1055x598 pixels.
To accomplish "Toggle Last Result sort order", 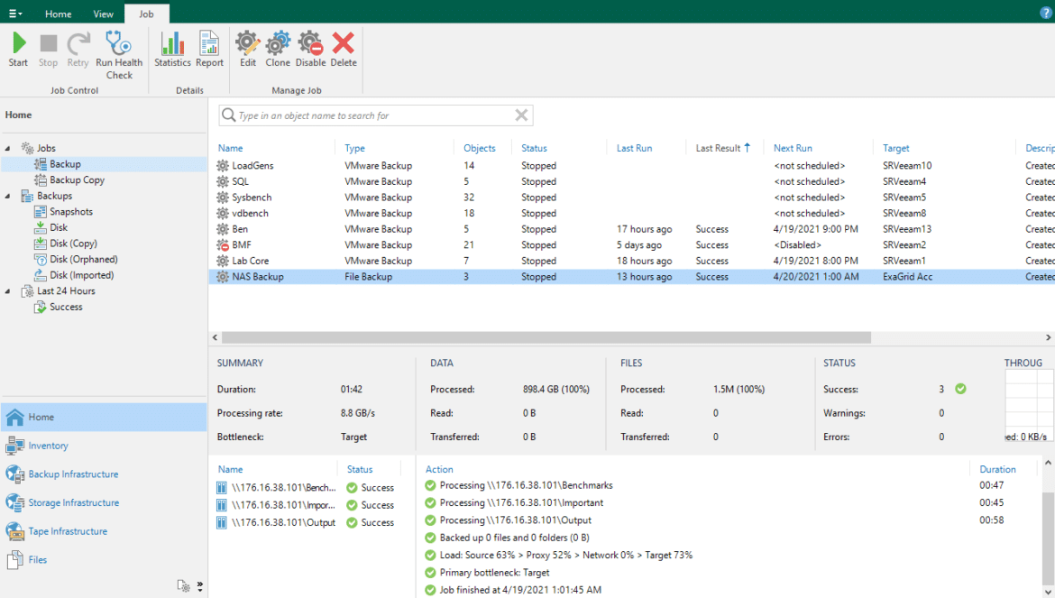I will tap(722, 148).
